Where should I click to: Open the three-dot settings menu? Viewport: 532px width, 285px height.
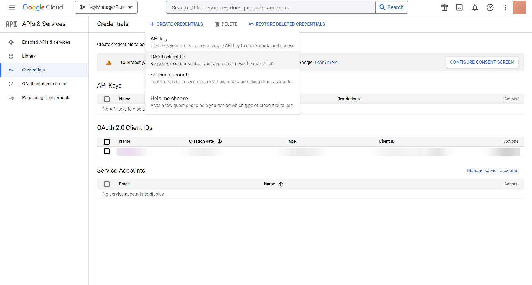505,7
